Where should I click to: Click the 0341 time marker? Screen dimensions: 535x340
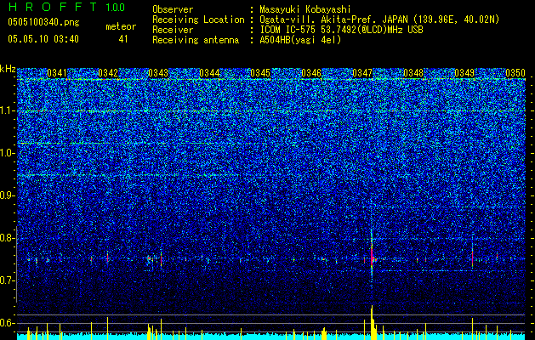[57, 73]
